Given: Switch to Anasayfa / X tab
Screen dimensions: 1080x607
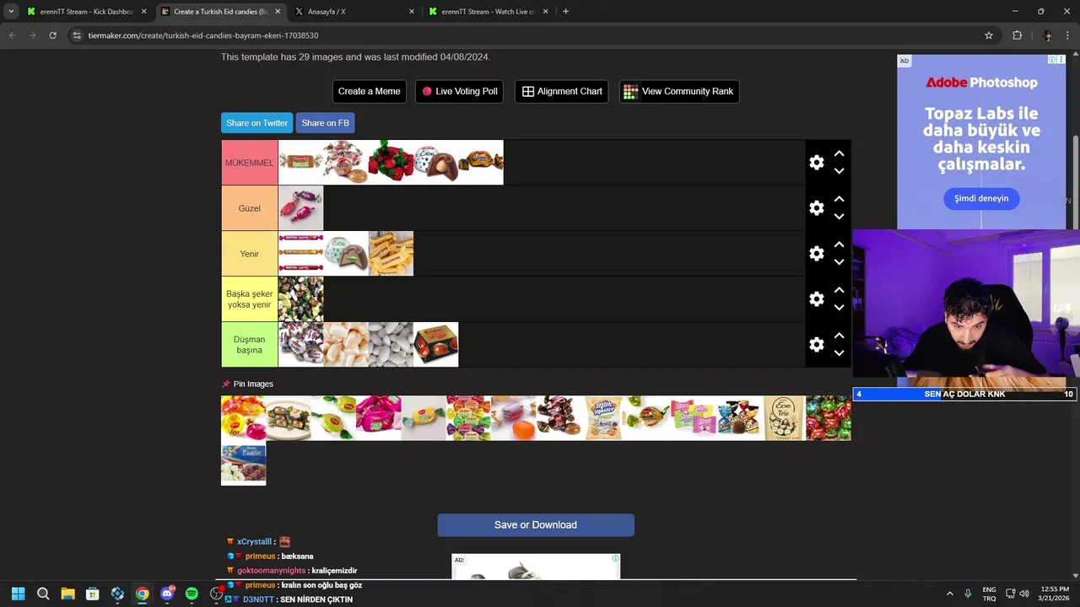Looking at the screenshot, I should 354,12.
